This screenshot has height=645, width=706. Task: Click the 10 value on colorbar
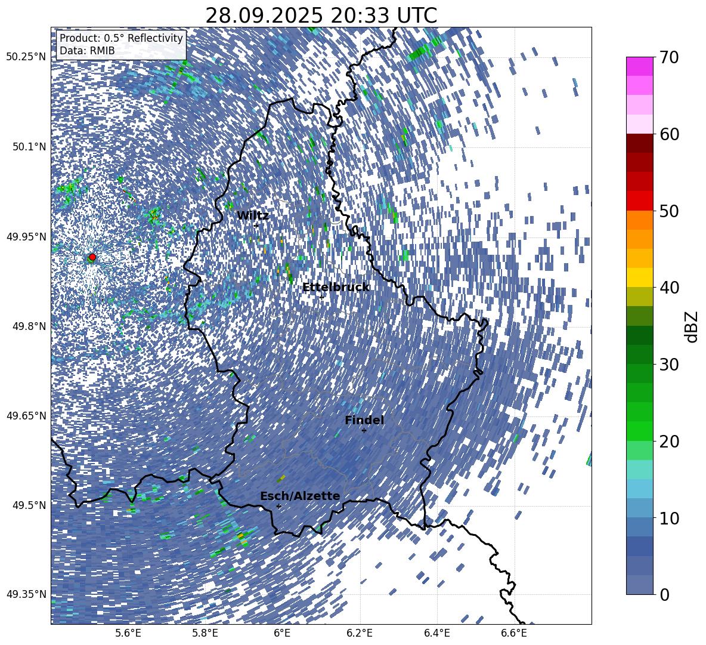669,518
